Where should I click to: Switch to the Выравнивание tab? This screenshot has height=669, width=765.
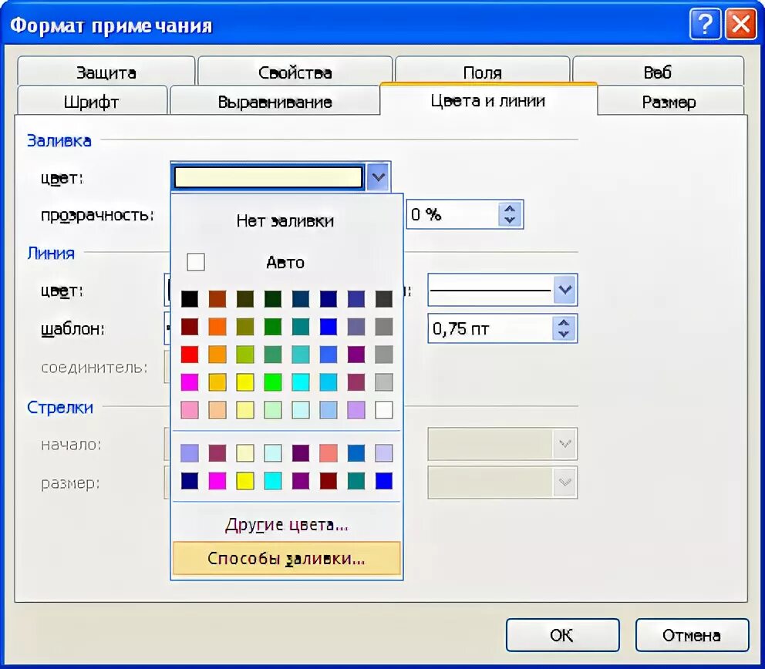275,102
